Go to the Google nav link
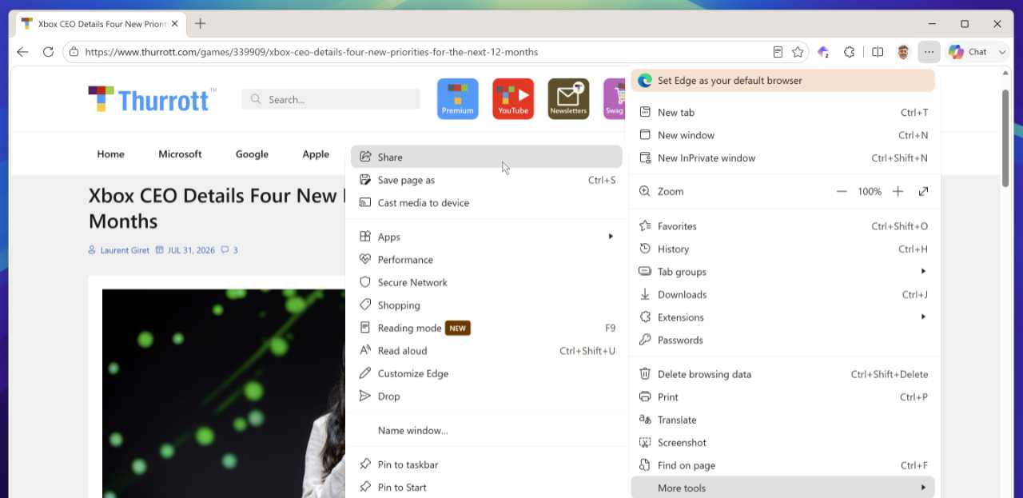This screenshot has width=1023, height=498. 252,154
